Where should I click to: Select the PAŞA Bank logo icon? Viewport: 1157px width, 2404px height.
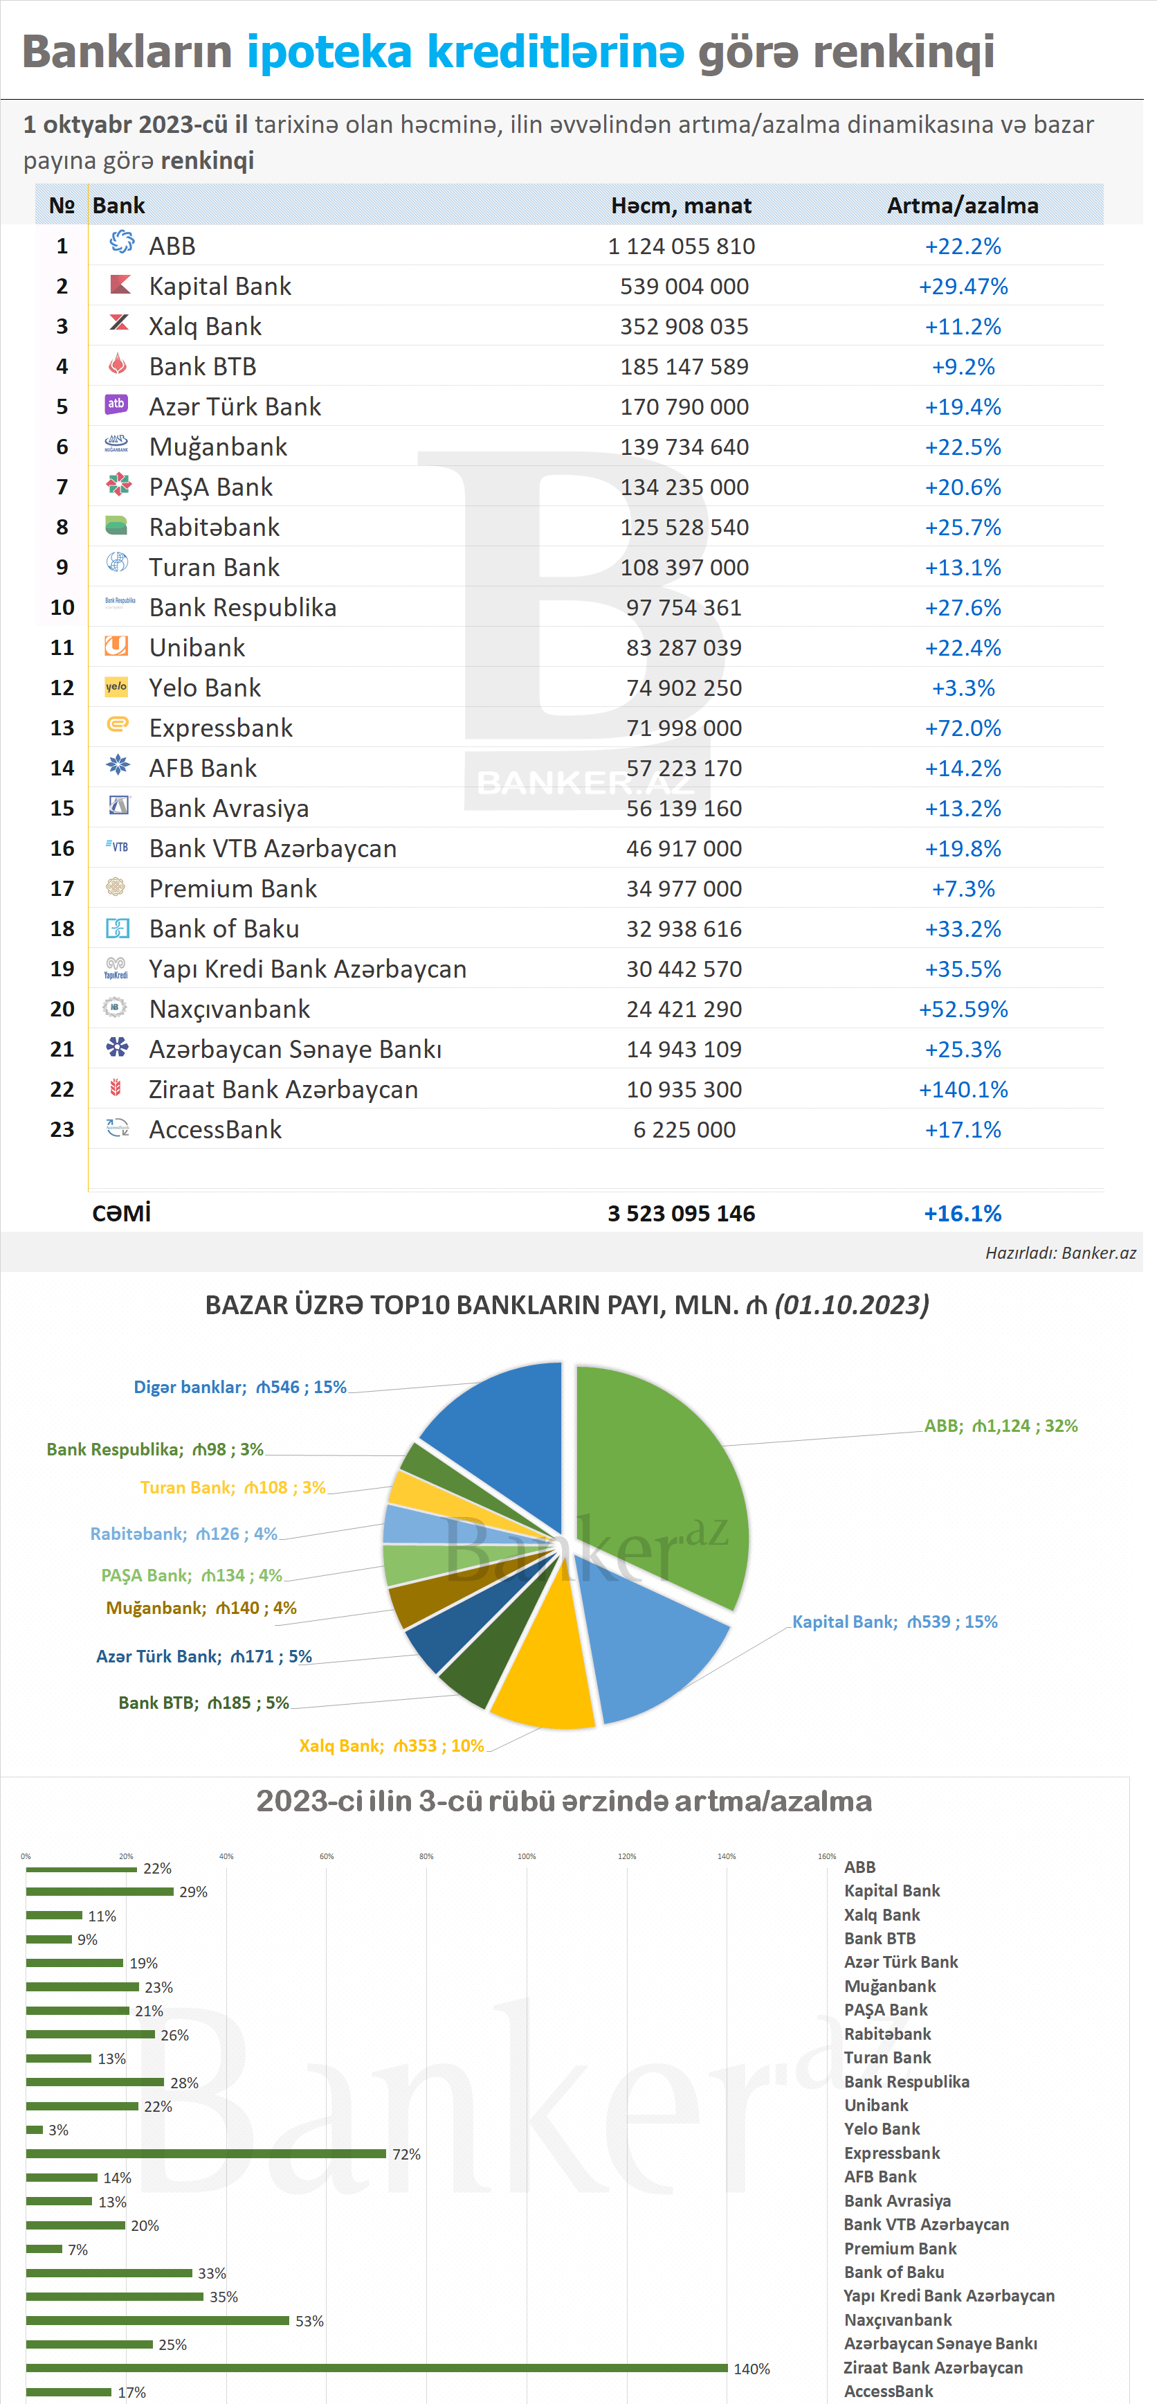(x=118, y=485)
